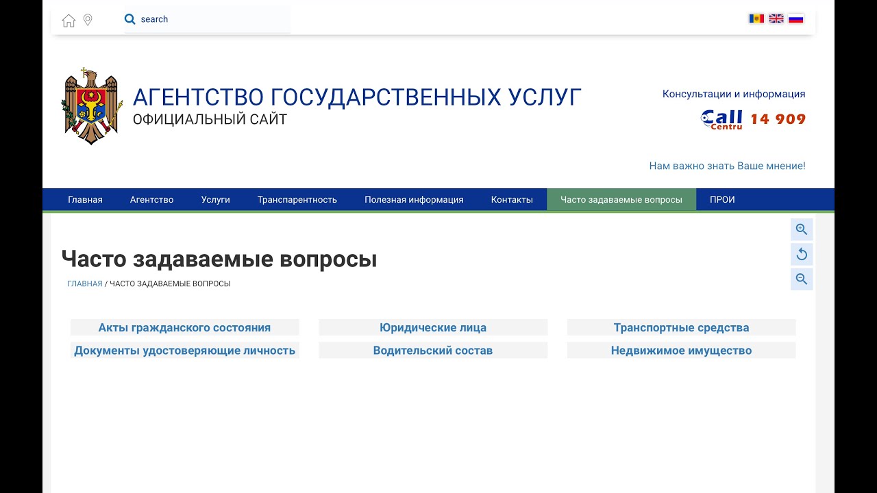This screenshot has width=877, height=493.
Task: Open the Агентство menu item
Action: 152,200
